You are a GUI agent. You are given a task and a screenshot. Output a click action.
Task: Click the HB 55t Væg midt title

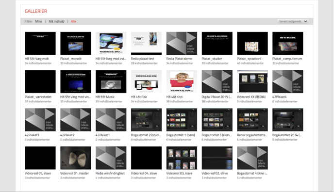(37, 59)
